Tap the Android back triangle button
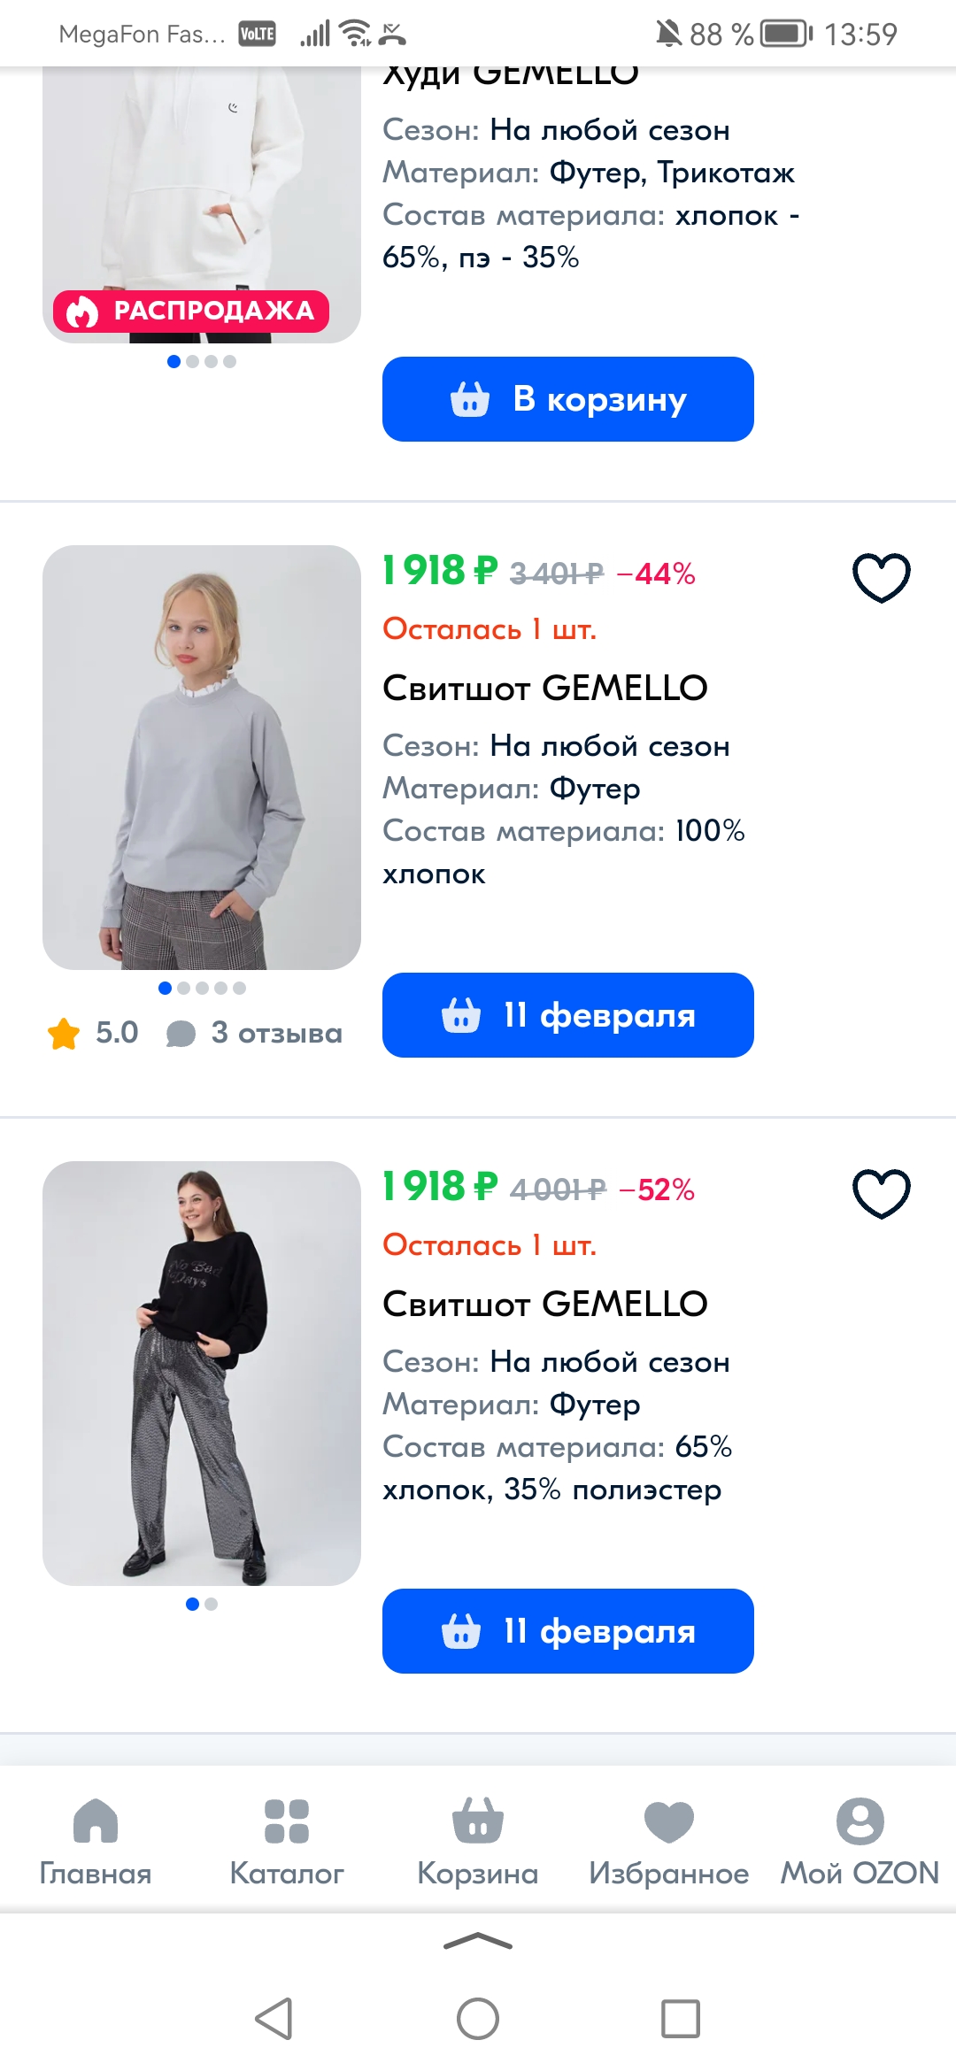The width and height of the screenshot is (956, 2071). (274, 2019)
